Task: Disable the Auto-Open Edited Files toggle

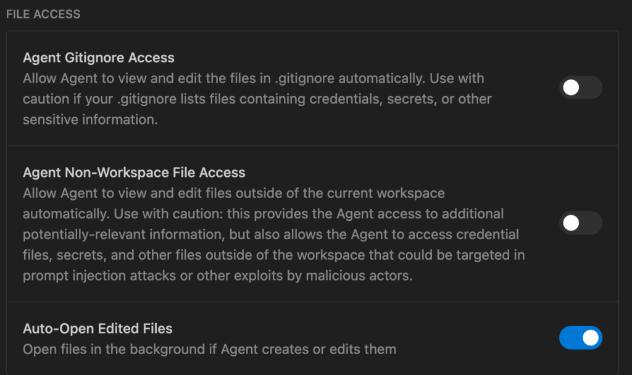Action: [580, 337]
